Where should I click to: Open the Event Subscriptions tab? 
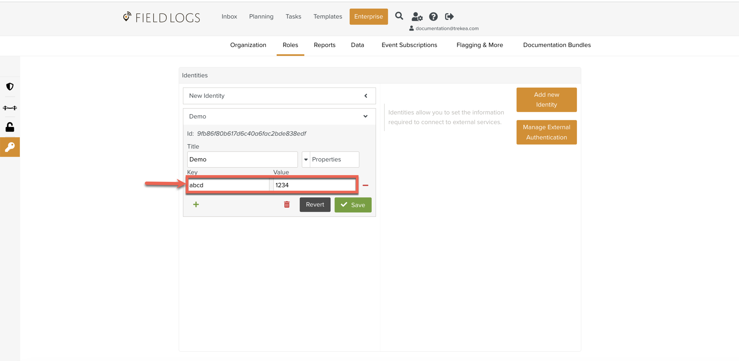coord(409,45)
